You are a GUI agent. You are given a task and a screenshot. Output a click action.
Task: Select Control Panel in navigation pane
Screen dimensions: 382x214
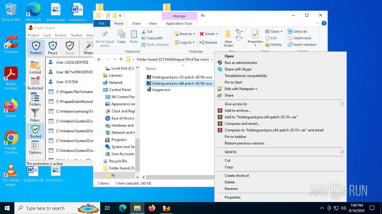tap(120, 90)
